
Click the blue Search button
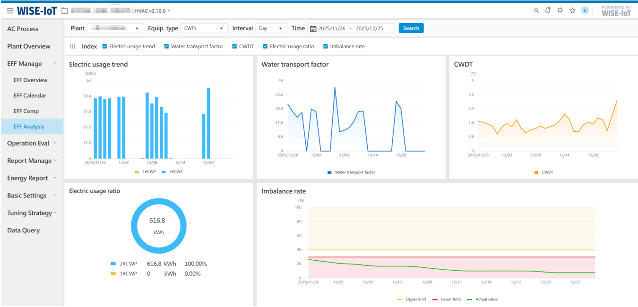tap(411, 28)
